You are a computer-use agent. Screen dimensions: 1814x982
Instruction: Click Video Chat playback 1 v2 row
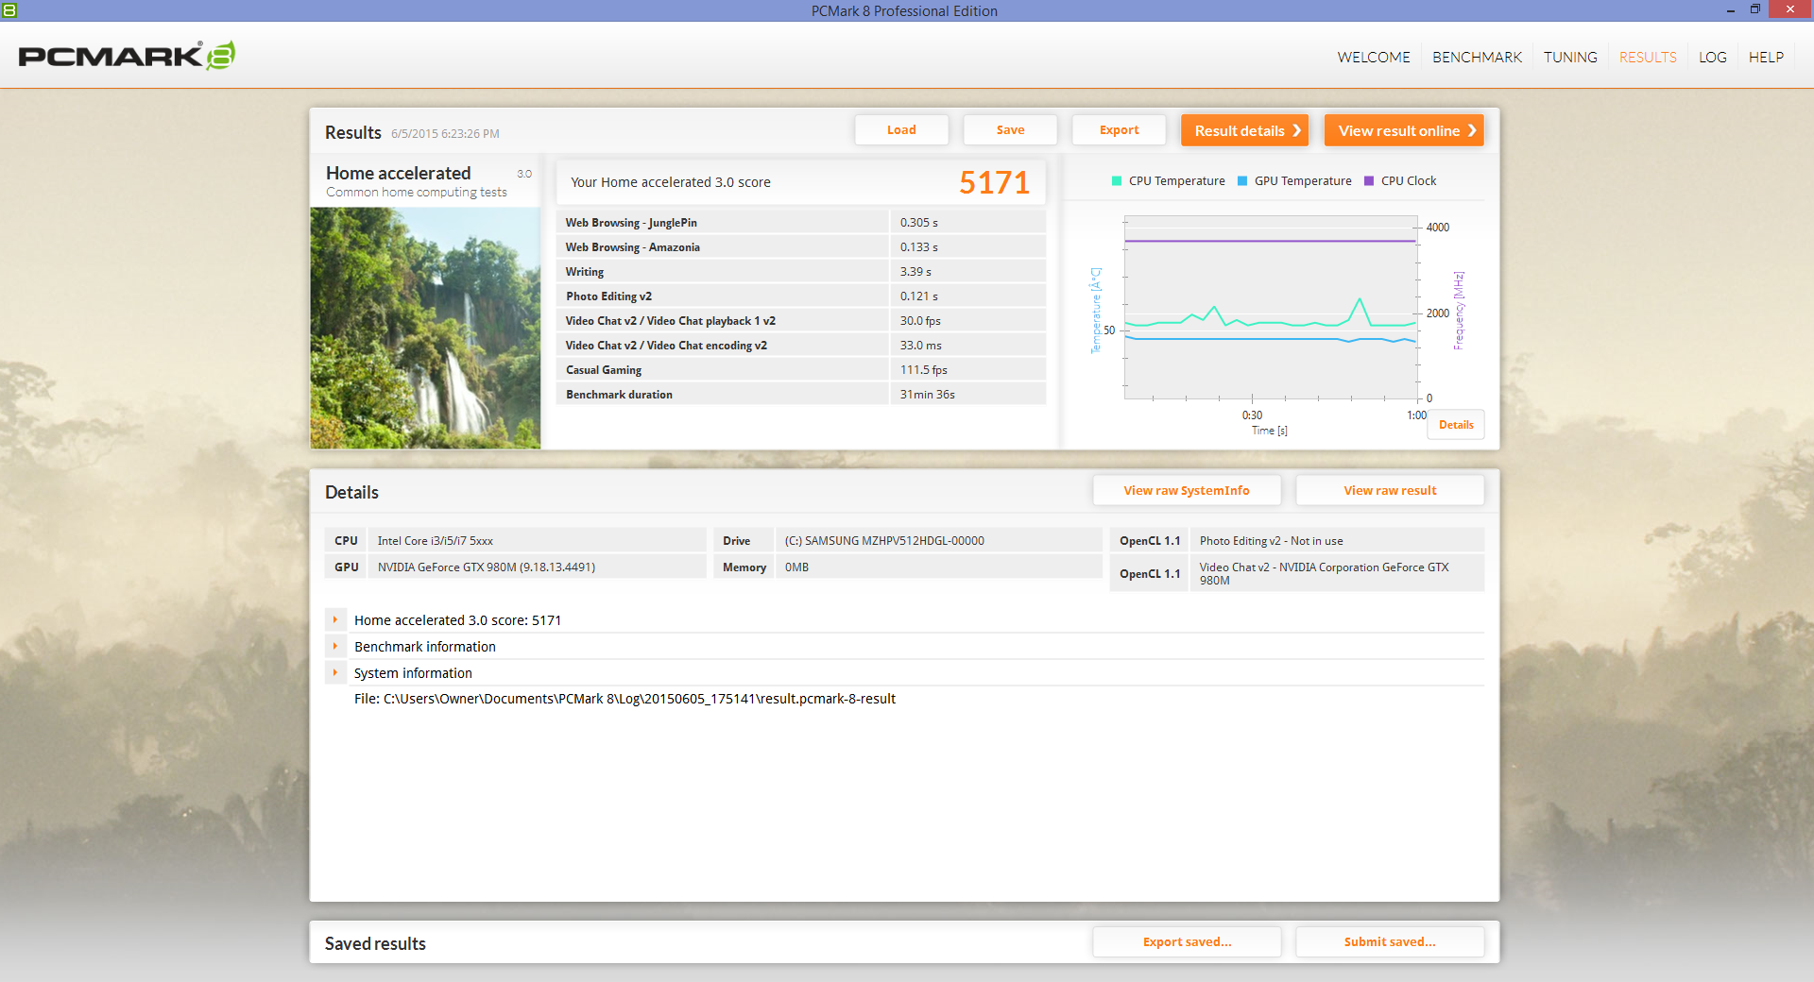click(801, 321)
